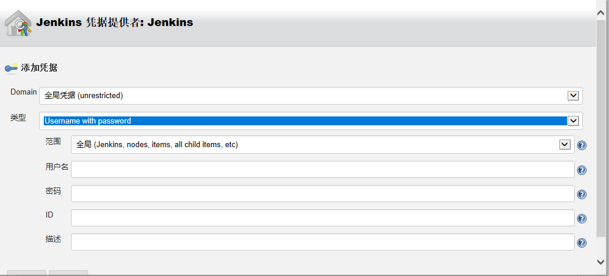Click the key icon beside 添加凭据

click(11, 68)
